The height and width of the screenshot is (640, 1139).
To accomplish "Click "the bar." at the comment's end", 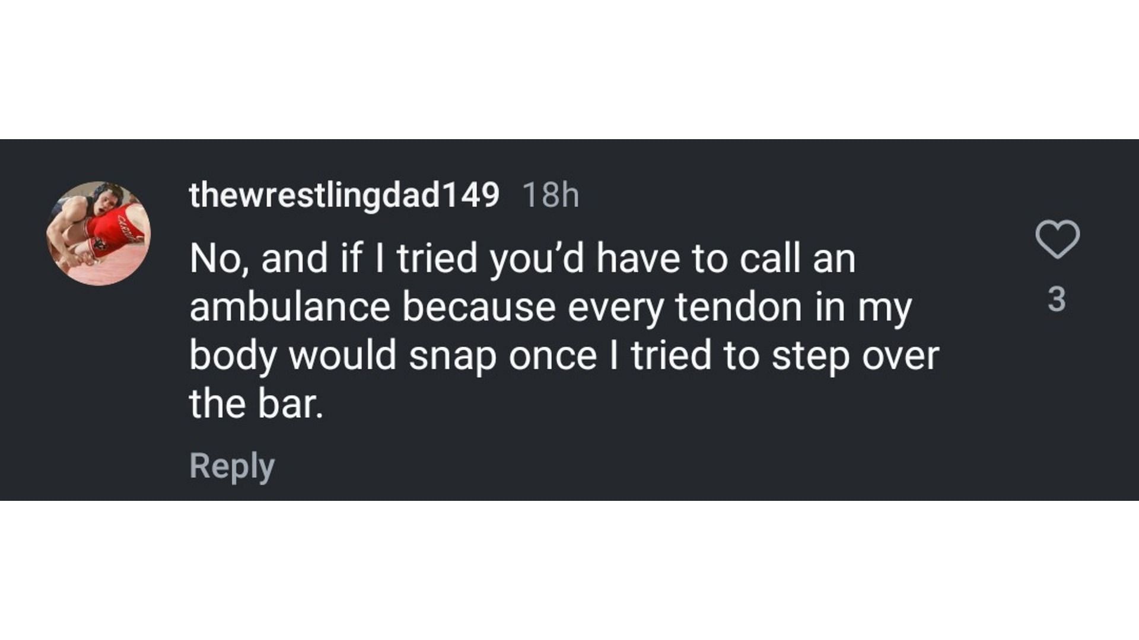I will [256, 404].
